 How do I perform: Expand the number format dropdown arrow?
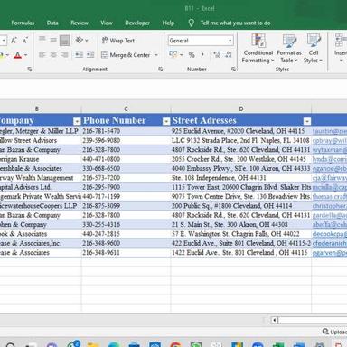230,41
